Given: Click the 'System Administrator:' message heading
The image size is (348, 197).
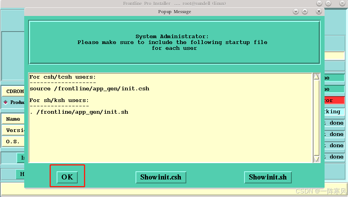Looking at the screenshot, I should (172, 36).
